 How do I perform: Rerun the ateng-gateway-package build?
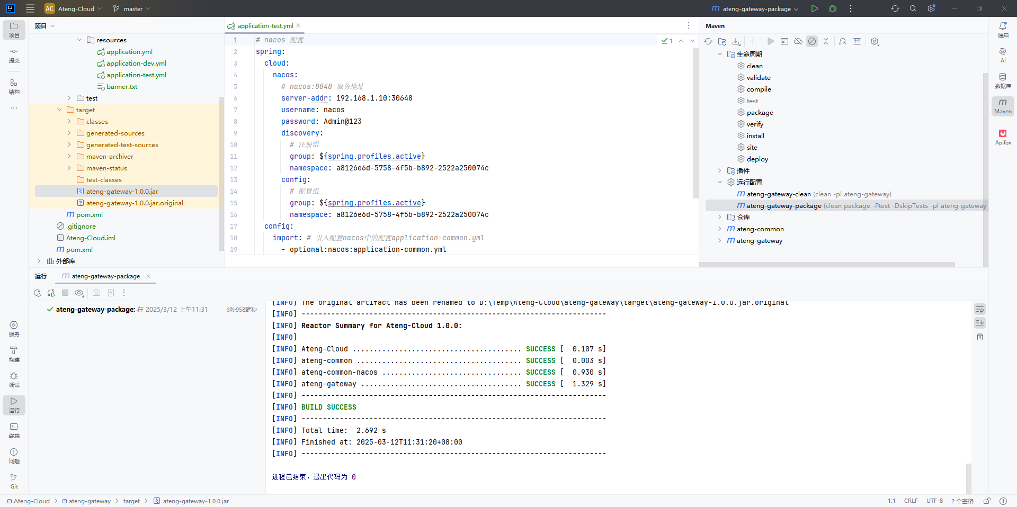click(37, 293)
